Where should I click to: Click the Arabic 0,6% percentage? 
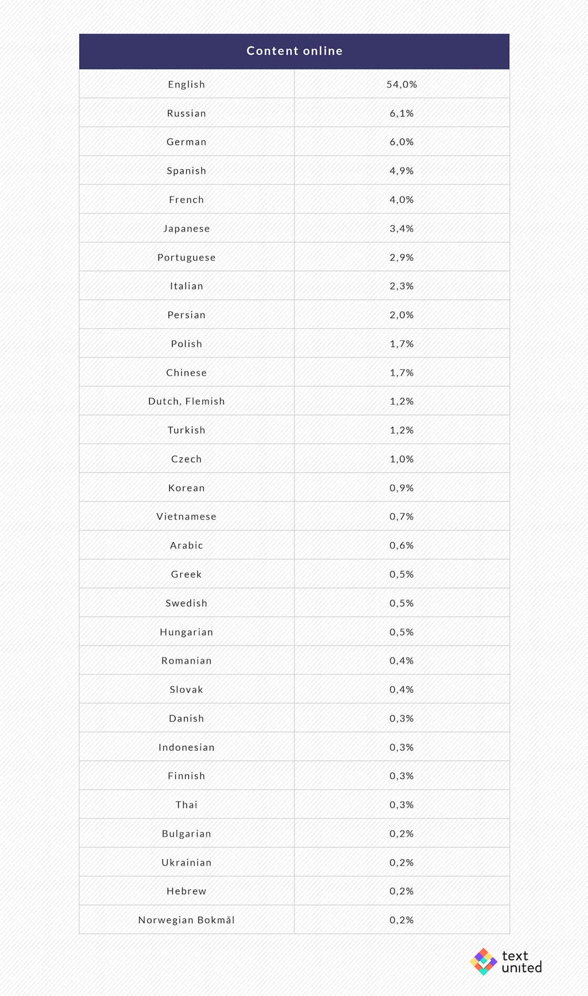pos(402,545)
